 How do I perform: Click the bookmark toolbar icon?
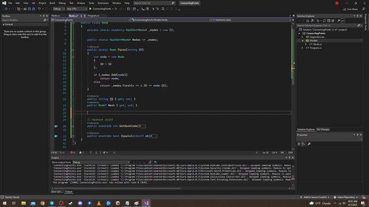point(163,9)
